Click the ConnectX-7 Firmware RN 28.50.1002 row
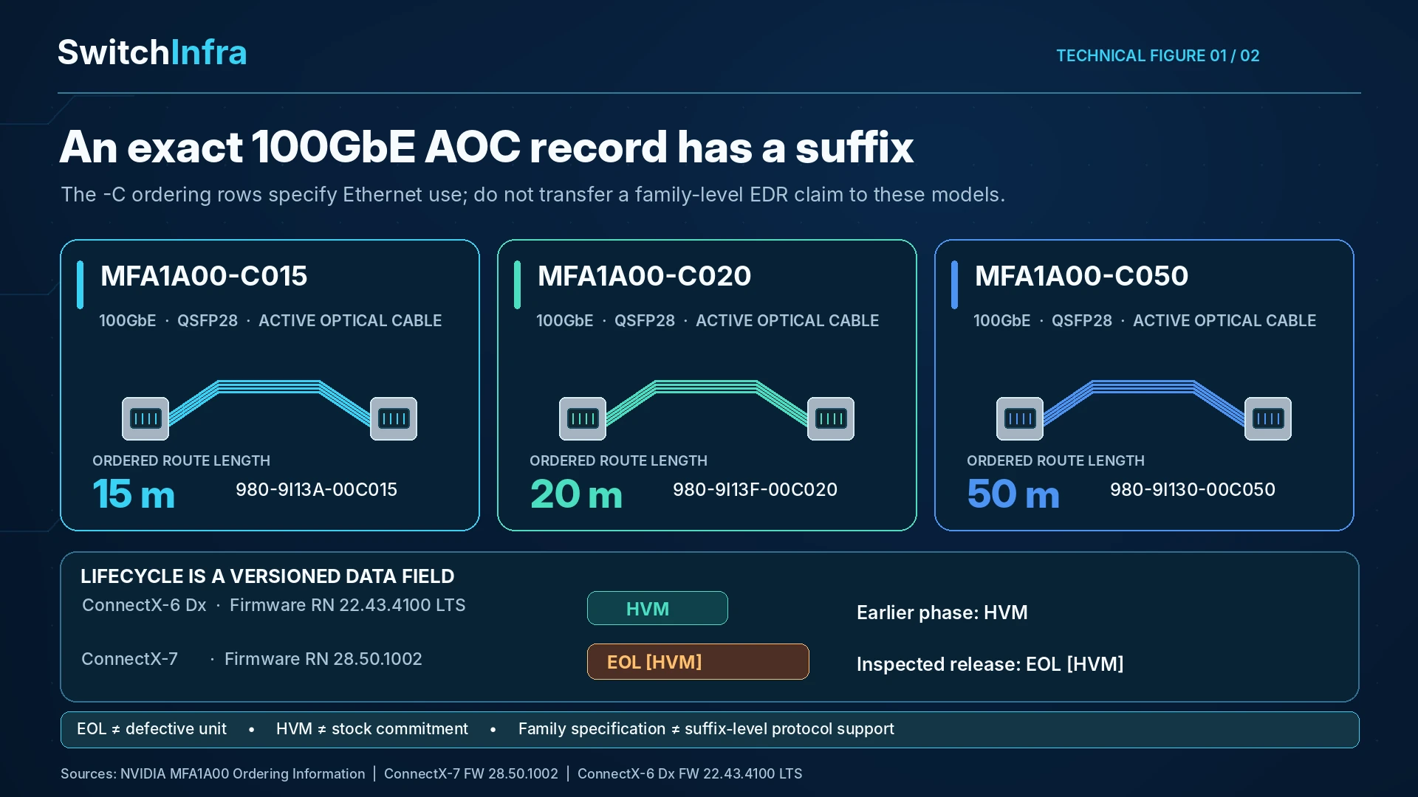This screenshot has width=1418, height=797. point(251,659)
